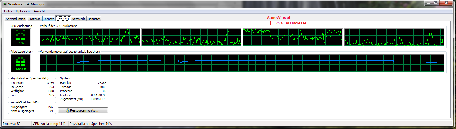This screenshot has height=129, width=456.
Task: Switch to the Benutzer tab
Action: click(x=94, y=19)
